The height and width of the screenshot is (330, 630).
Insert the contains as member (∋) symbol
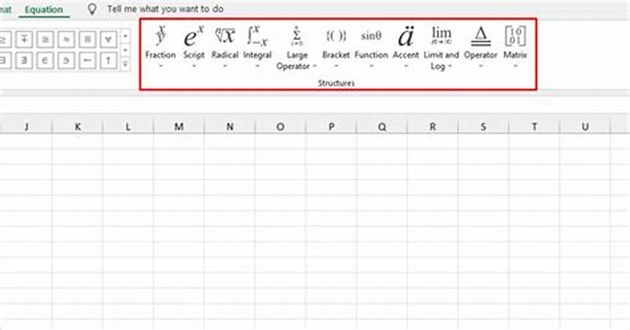[66, 60]
